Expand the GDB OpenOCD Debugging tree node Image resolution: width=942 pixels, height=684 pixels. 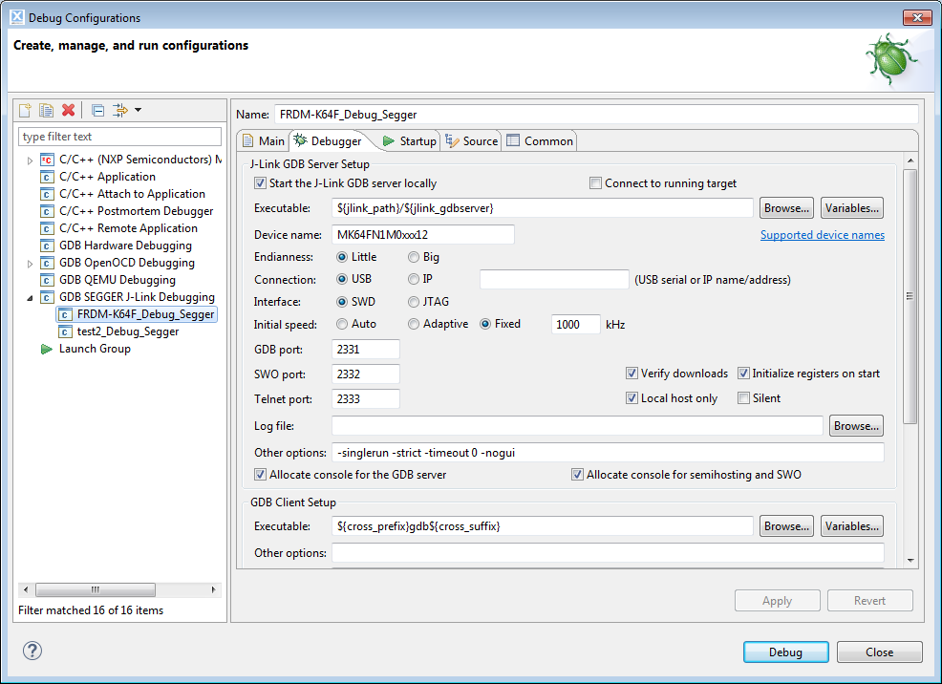31,263
